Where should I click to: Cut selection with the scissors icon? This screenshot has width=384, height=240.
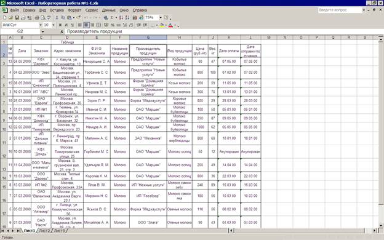coord(57,18)
